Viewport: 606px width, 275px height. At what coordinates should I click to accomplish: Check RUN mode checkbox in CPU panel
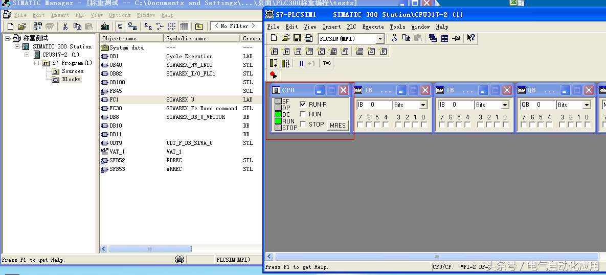coord(303,114)
